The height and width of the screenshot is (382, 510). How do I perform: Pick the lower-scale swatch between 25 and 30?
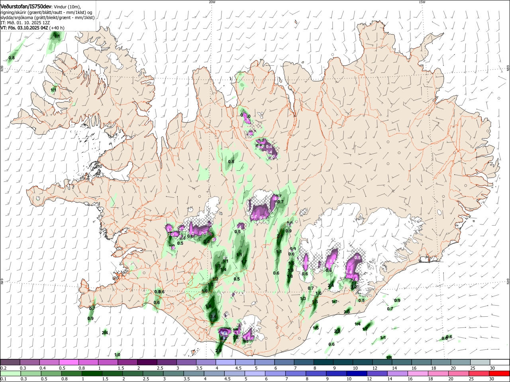(480, 373)
